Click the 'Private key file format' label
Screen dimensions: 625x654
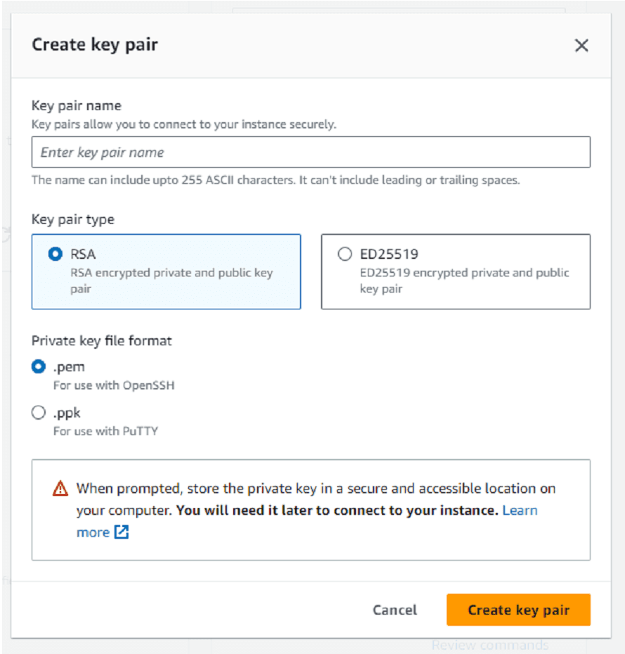click(102, 341)
